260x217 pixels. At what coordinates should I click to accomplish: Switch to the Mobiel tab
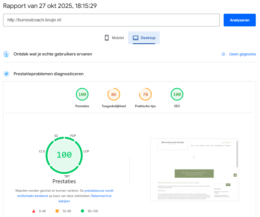[114, 38]
